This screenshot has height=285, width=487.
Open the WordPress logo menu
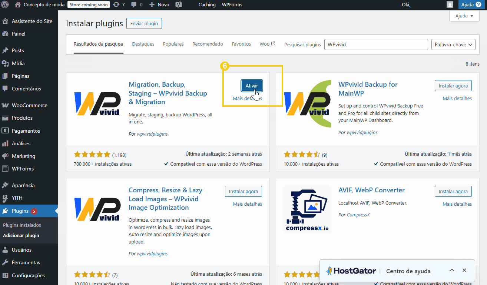coord(5,4)
